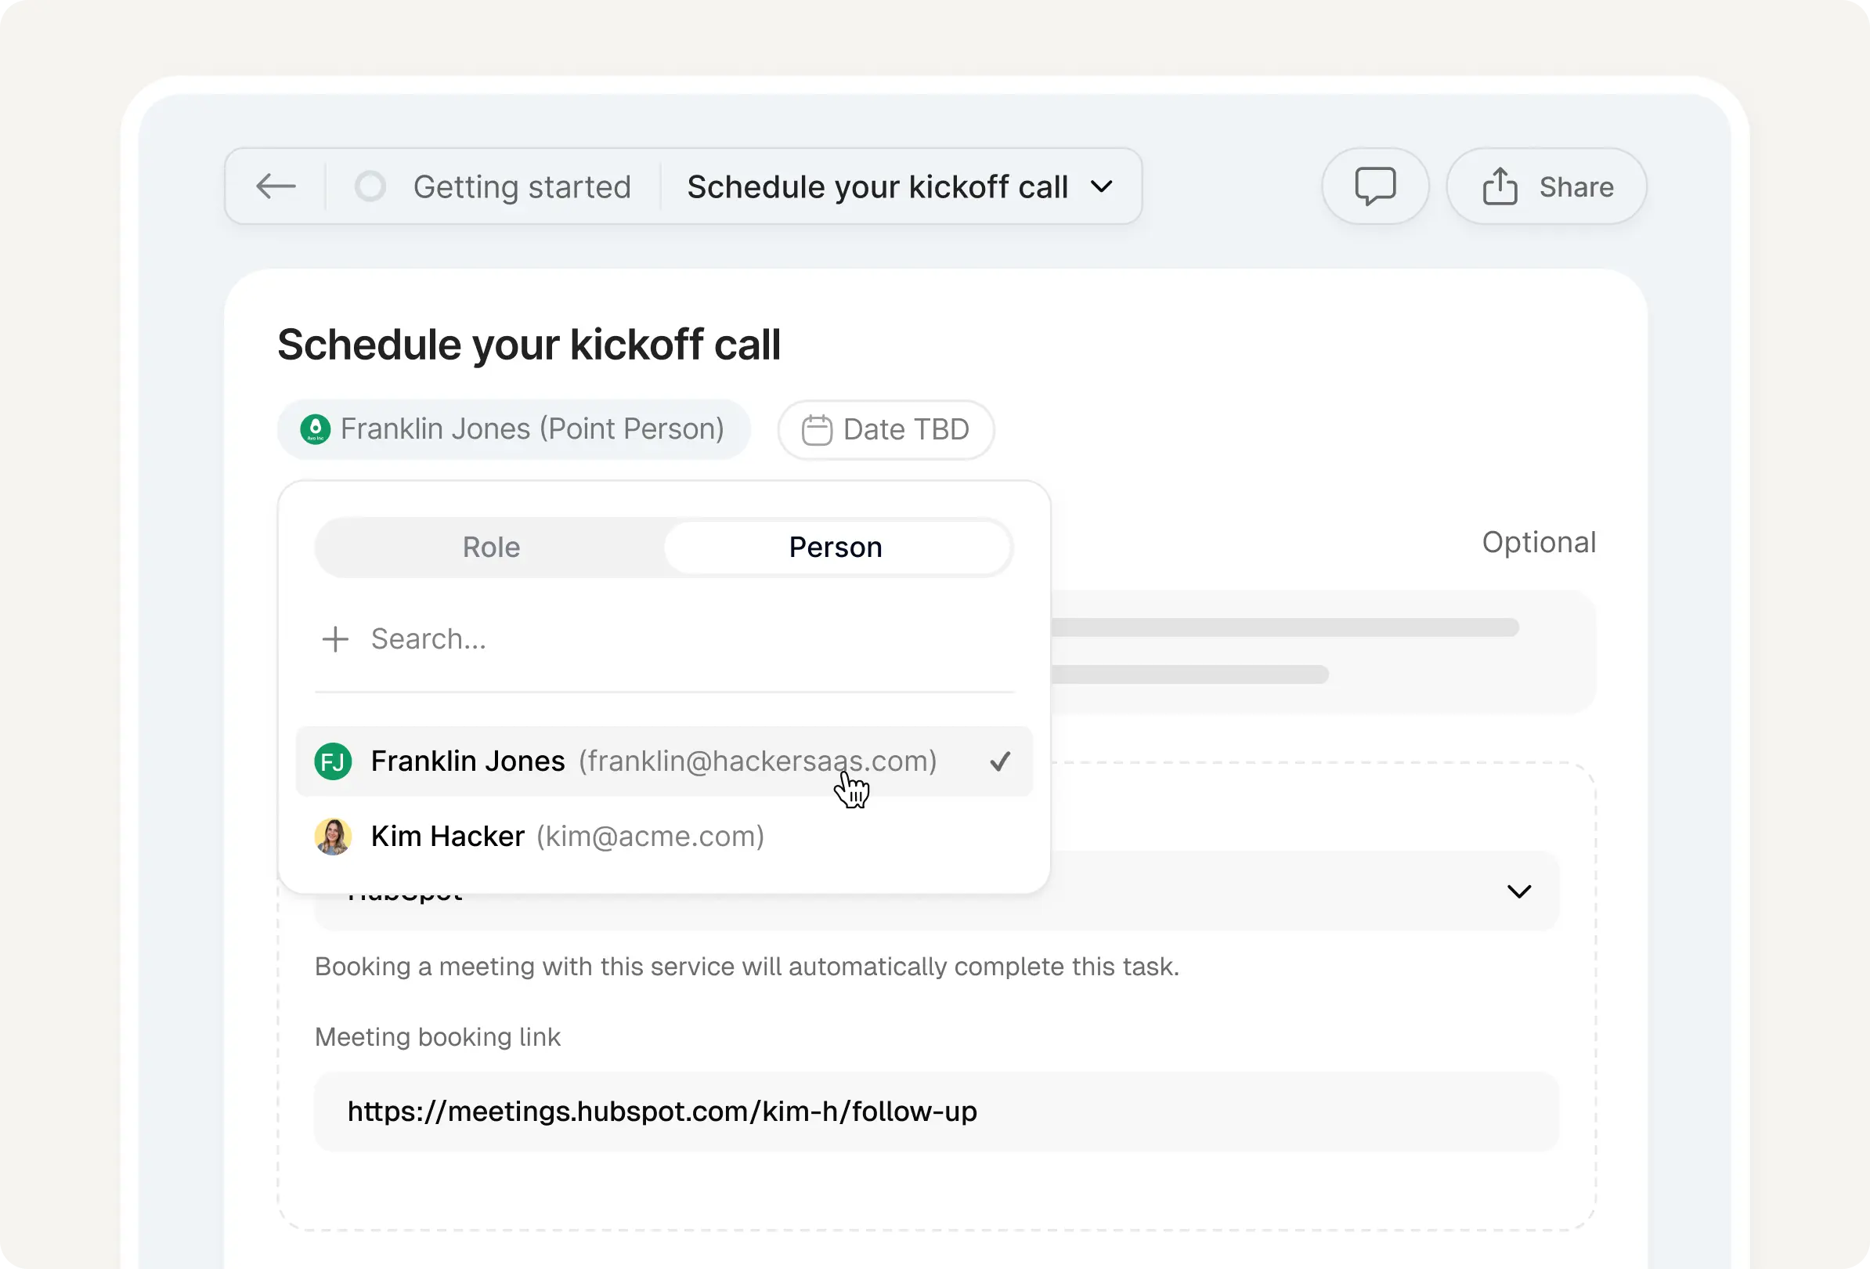Switch to the Person tab
The image size is (1870, 1269).
pos(836,548)
